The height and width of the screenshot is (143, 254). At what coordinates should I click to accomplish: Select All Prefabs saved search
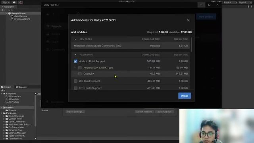point(13,102)
